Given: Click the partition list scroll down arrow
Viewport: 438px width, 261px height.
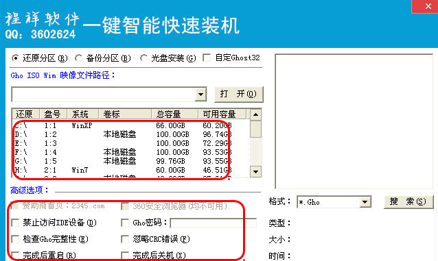Looking at the screenshot, I should pos(255,171).
